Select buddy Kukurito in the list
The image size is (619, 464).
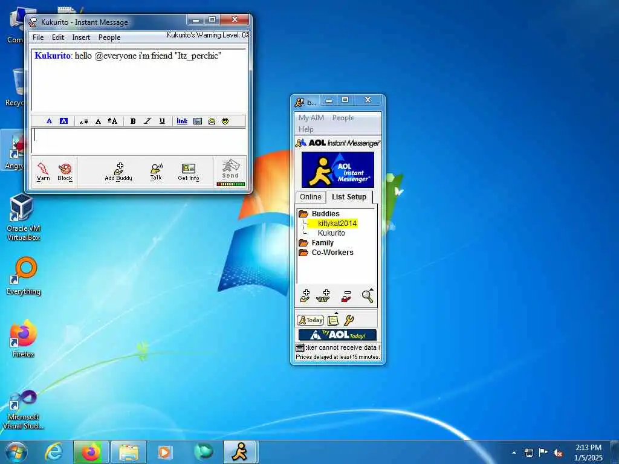coord(331,233)
